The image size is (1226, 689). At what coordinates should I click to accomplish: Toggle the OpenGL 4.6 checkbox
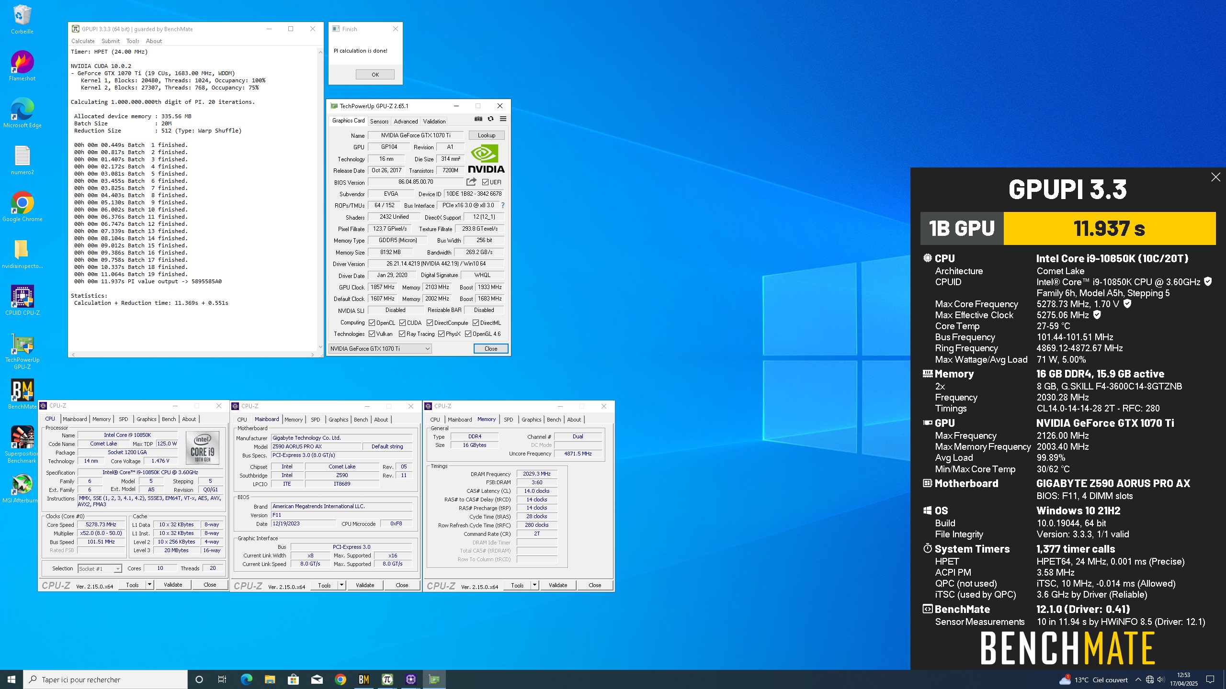tap(468, 334)
